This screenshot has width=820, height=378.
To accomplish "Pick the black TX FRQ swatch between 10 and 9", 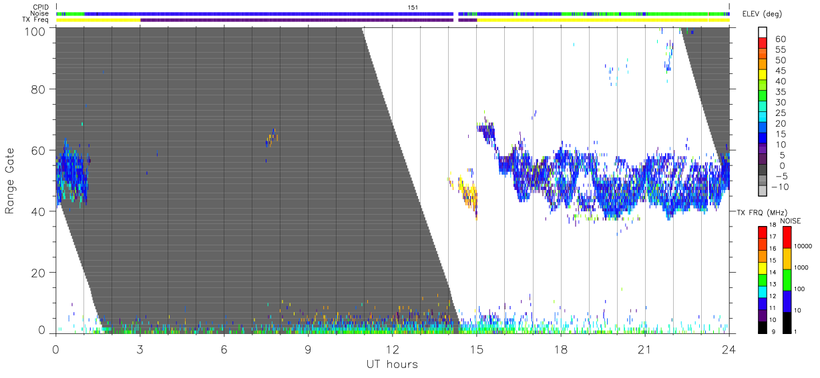I will click(x=762, y=327).
